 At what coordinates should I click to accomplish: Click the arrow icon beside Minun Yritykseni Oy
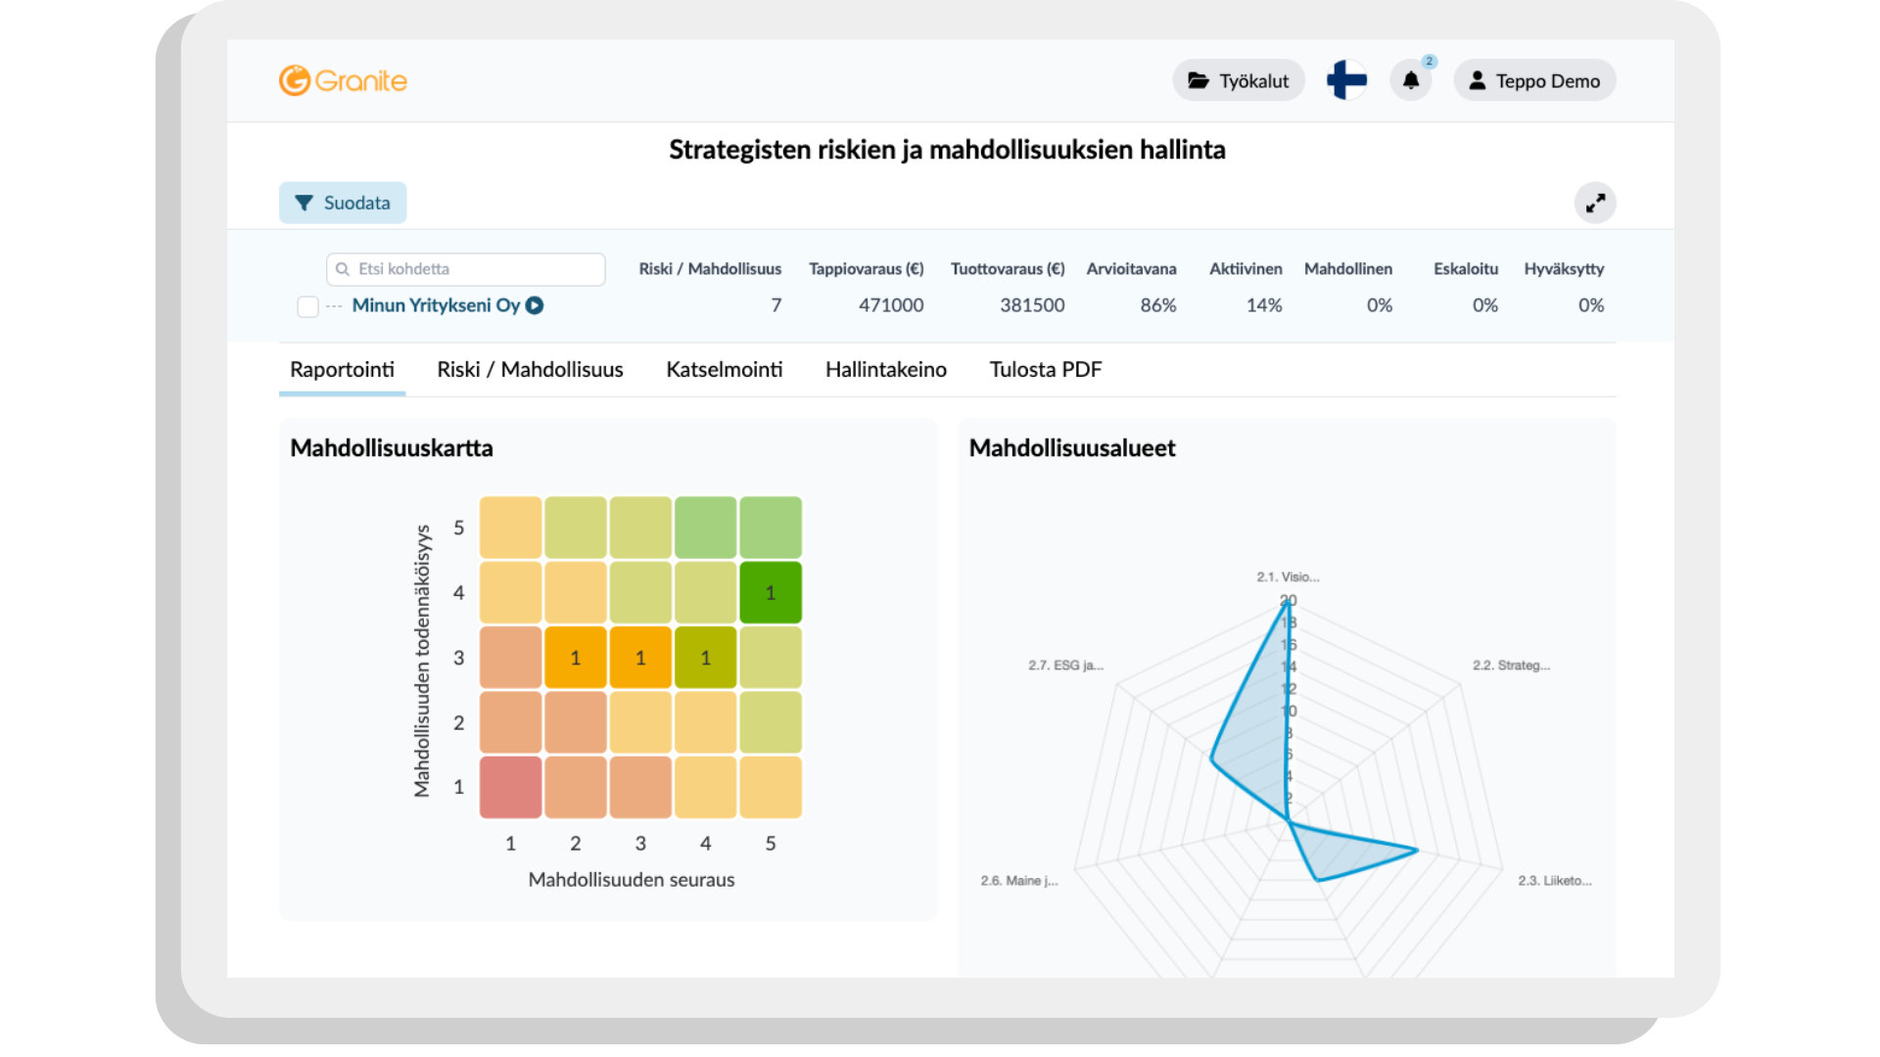coord(535,305)
